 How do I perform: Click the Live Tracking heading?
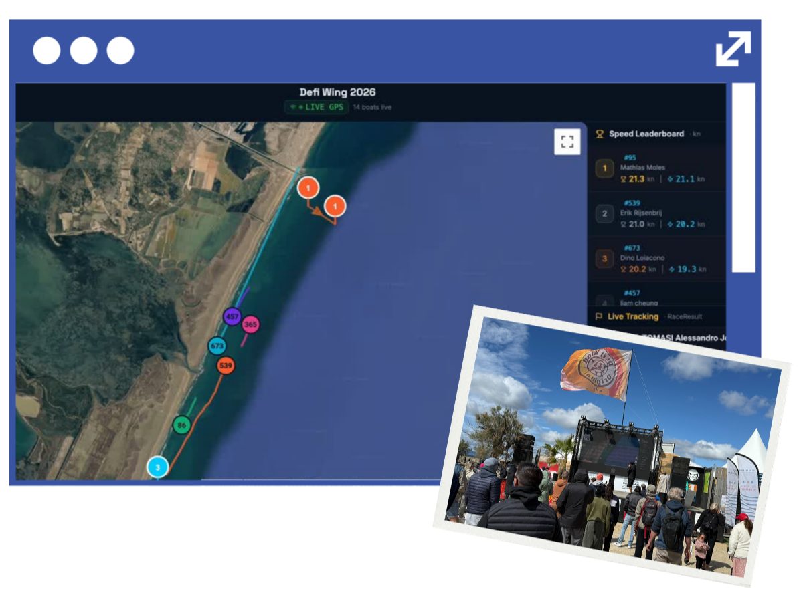tap(633, 316)
